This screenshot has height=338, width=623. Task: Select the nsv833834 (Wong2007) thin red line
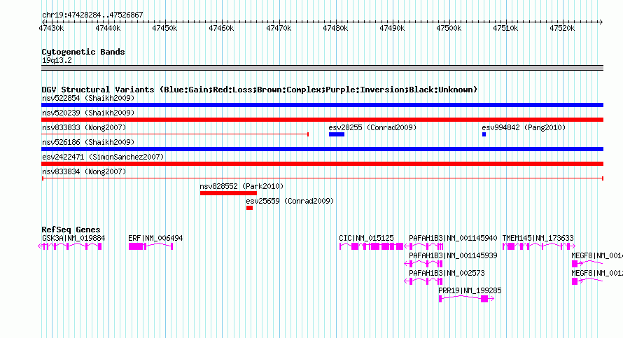coord(322,178)
